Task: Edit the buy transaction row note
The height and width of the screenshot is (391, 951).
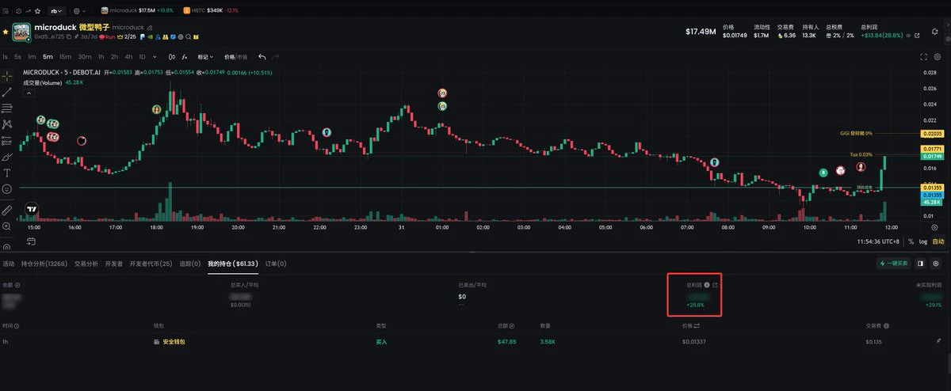Action: tap(939, 342)
